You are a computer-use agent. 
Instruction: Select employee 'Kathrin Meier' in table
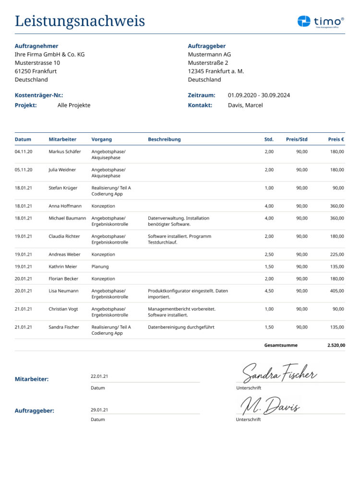tap(63, 267)
